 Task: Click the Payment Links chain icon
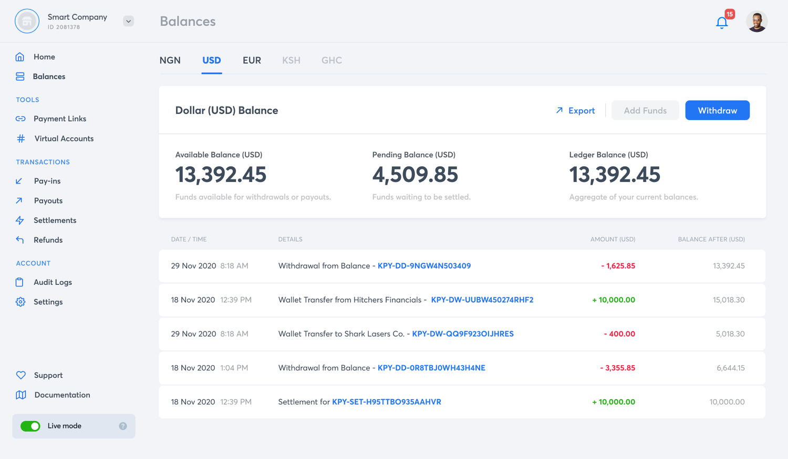[x=20, y=119]
